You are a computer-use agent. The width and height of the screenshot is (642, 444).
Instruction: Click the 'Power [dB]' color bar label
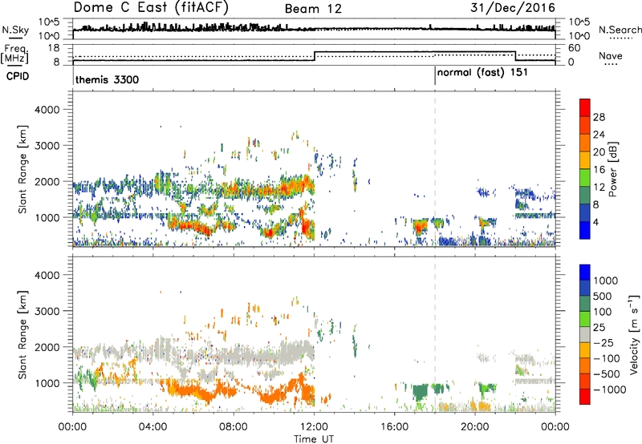[x=612, y=169]
